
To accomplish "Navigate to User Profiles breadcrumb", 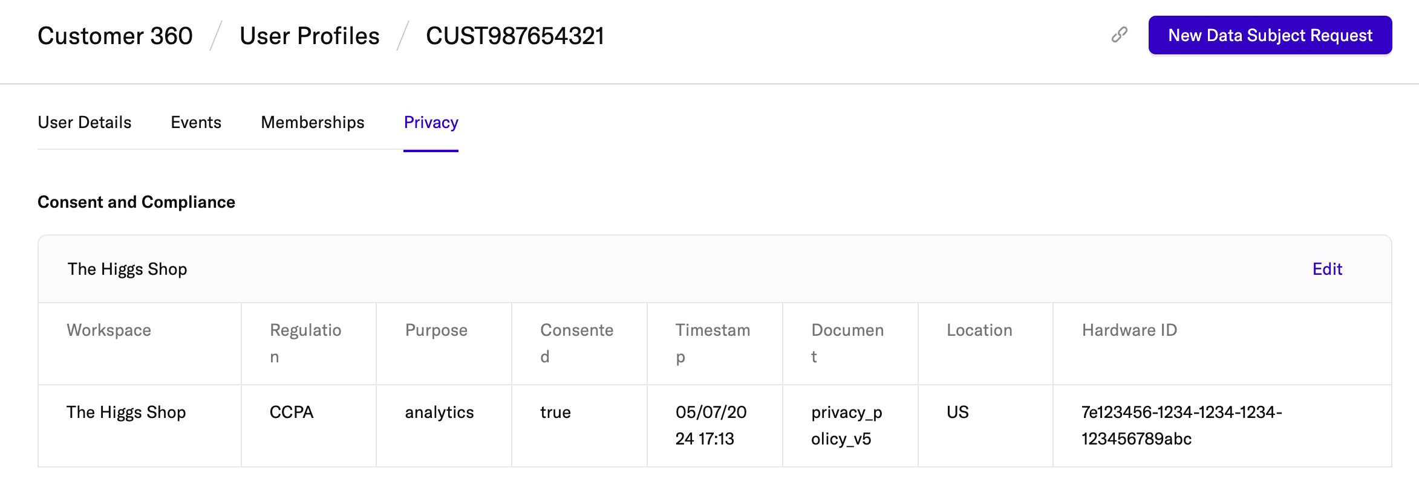I will click(x=310, y=36).
